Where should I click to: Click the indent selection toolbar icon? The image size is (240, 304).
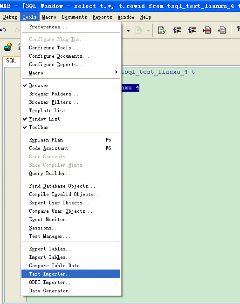click(177, 30)
